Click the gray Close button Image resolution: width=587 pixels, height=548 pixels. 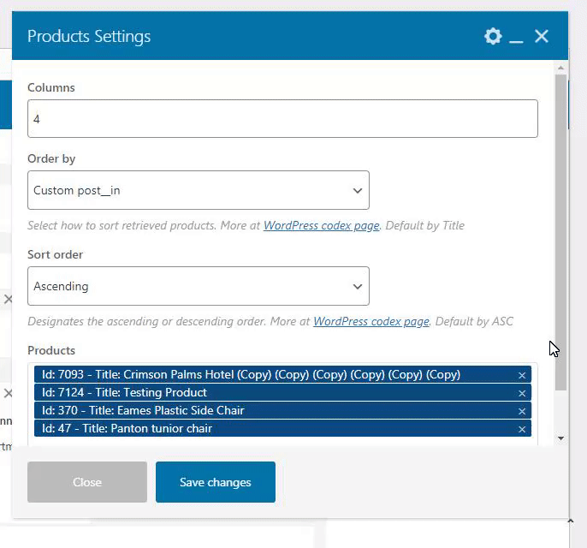87,482
